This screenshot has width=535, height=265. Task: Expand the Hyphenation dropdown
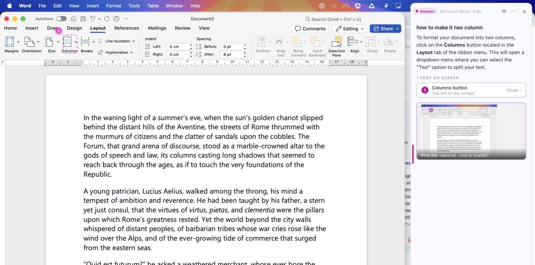coord(132,52)
